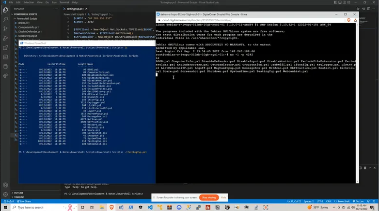The image size is (379, 211).
Task: Open Selection menu in VS Code
Action: pyautogui.click(x=29, y=2)
